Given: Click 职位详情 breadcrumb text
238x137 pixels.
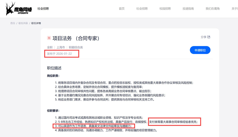Looking at the screenshot, I should 36,23.
